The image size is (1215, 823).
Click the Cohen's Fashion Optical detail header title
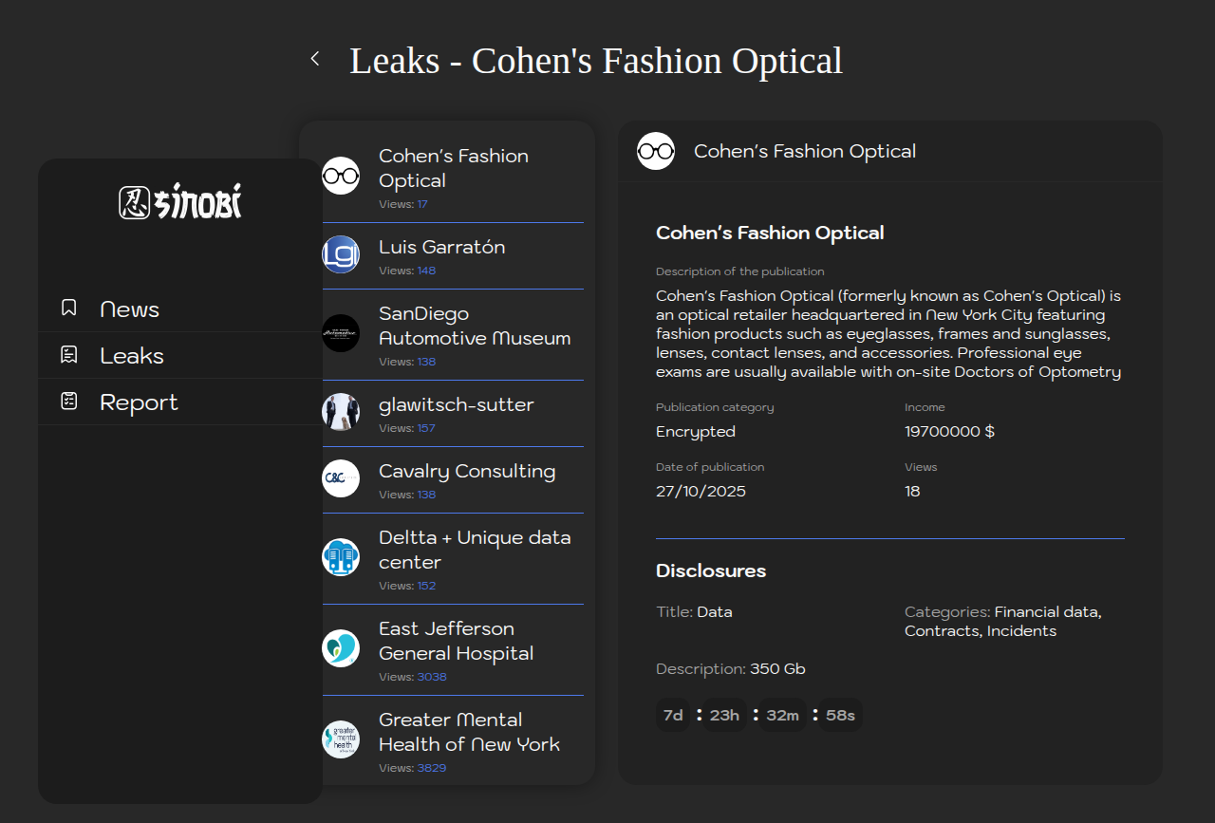tap(805, 151)
